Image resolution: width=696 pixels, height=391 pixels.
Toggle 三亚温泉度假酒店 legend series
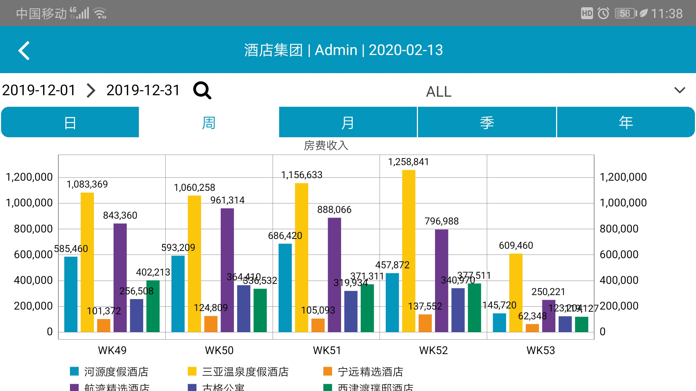(x=245, y=371)
